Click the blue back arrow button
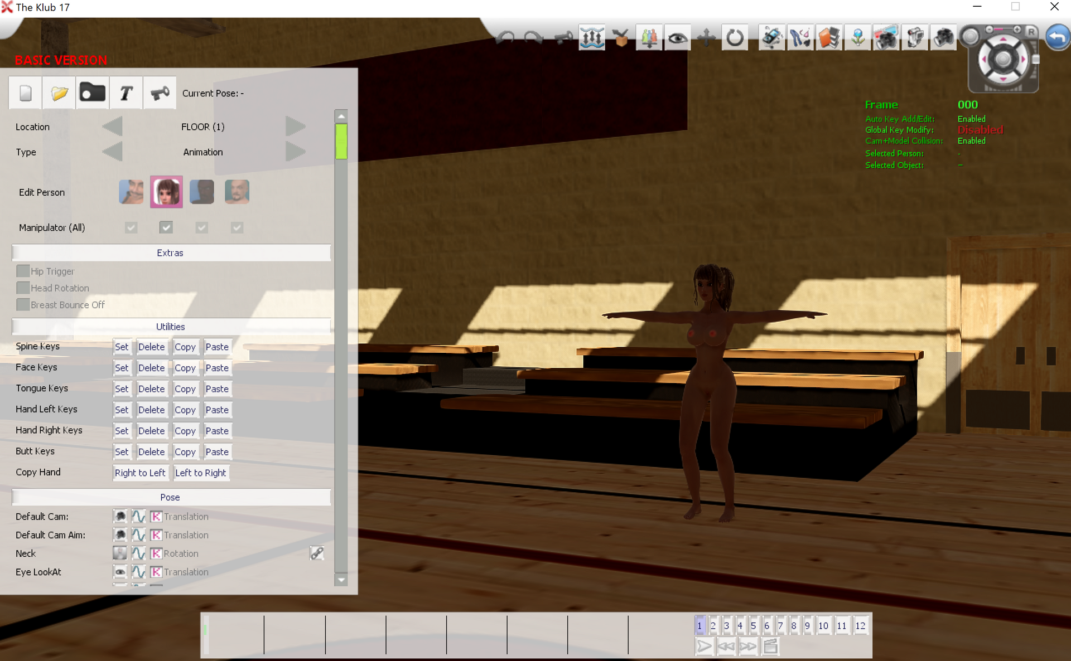Viewport: 1071px width, 661px height. [1057, 38]
